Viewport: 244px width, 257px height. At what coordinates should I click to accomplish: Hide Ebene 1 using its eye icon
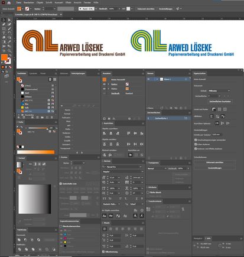click(148, 79)
